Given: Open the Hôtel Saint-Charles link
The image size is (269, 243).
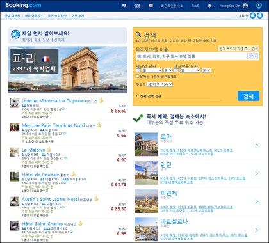Looking at the screenshot, I should coord(42,224).
